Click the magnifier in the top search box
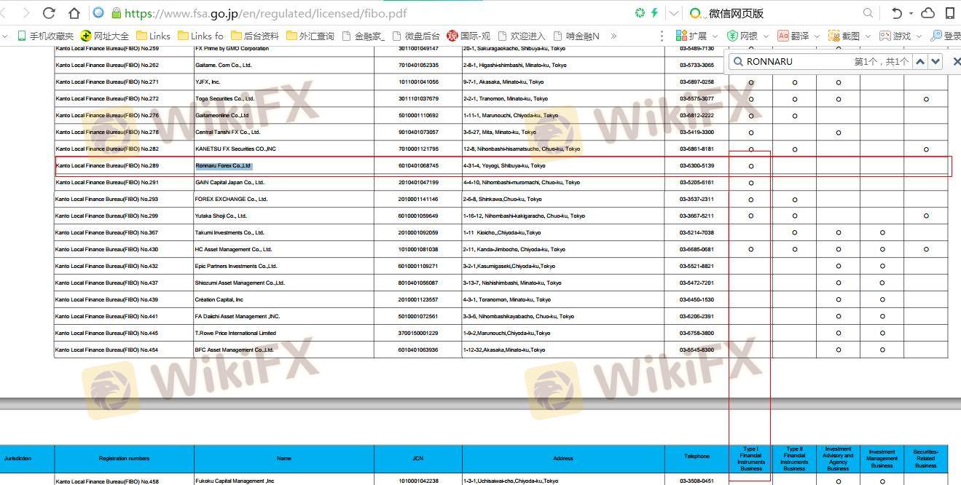961x485 pixels. (x=868, y=13)
